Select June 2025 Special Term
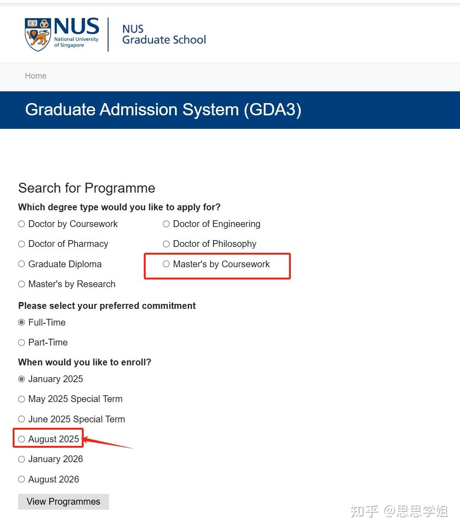The height and width of the screenshot is (530, 460). [x=21, y=419]
